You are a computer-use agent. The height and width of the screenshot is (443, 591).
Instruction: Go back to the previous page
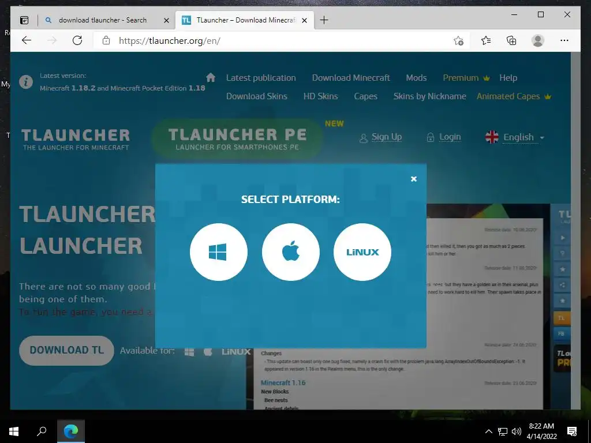tap(27, 40)
